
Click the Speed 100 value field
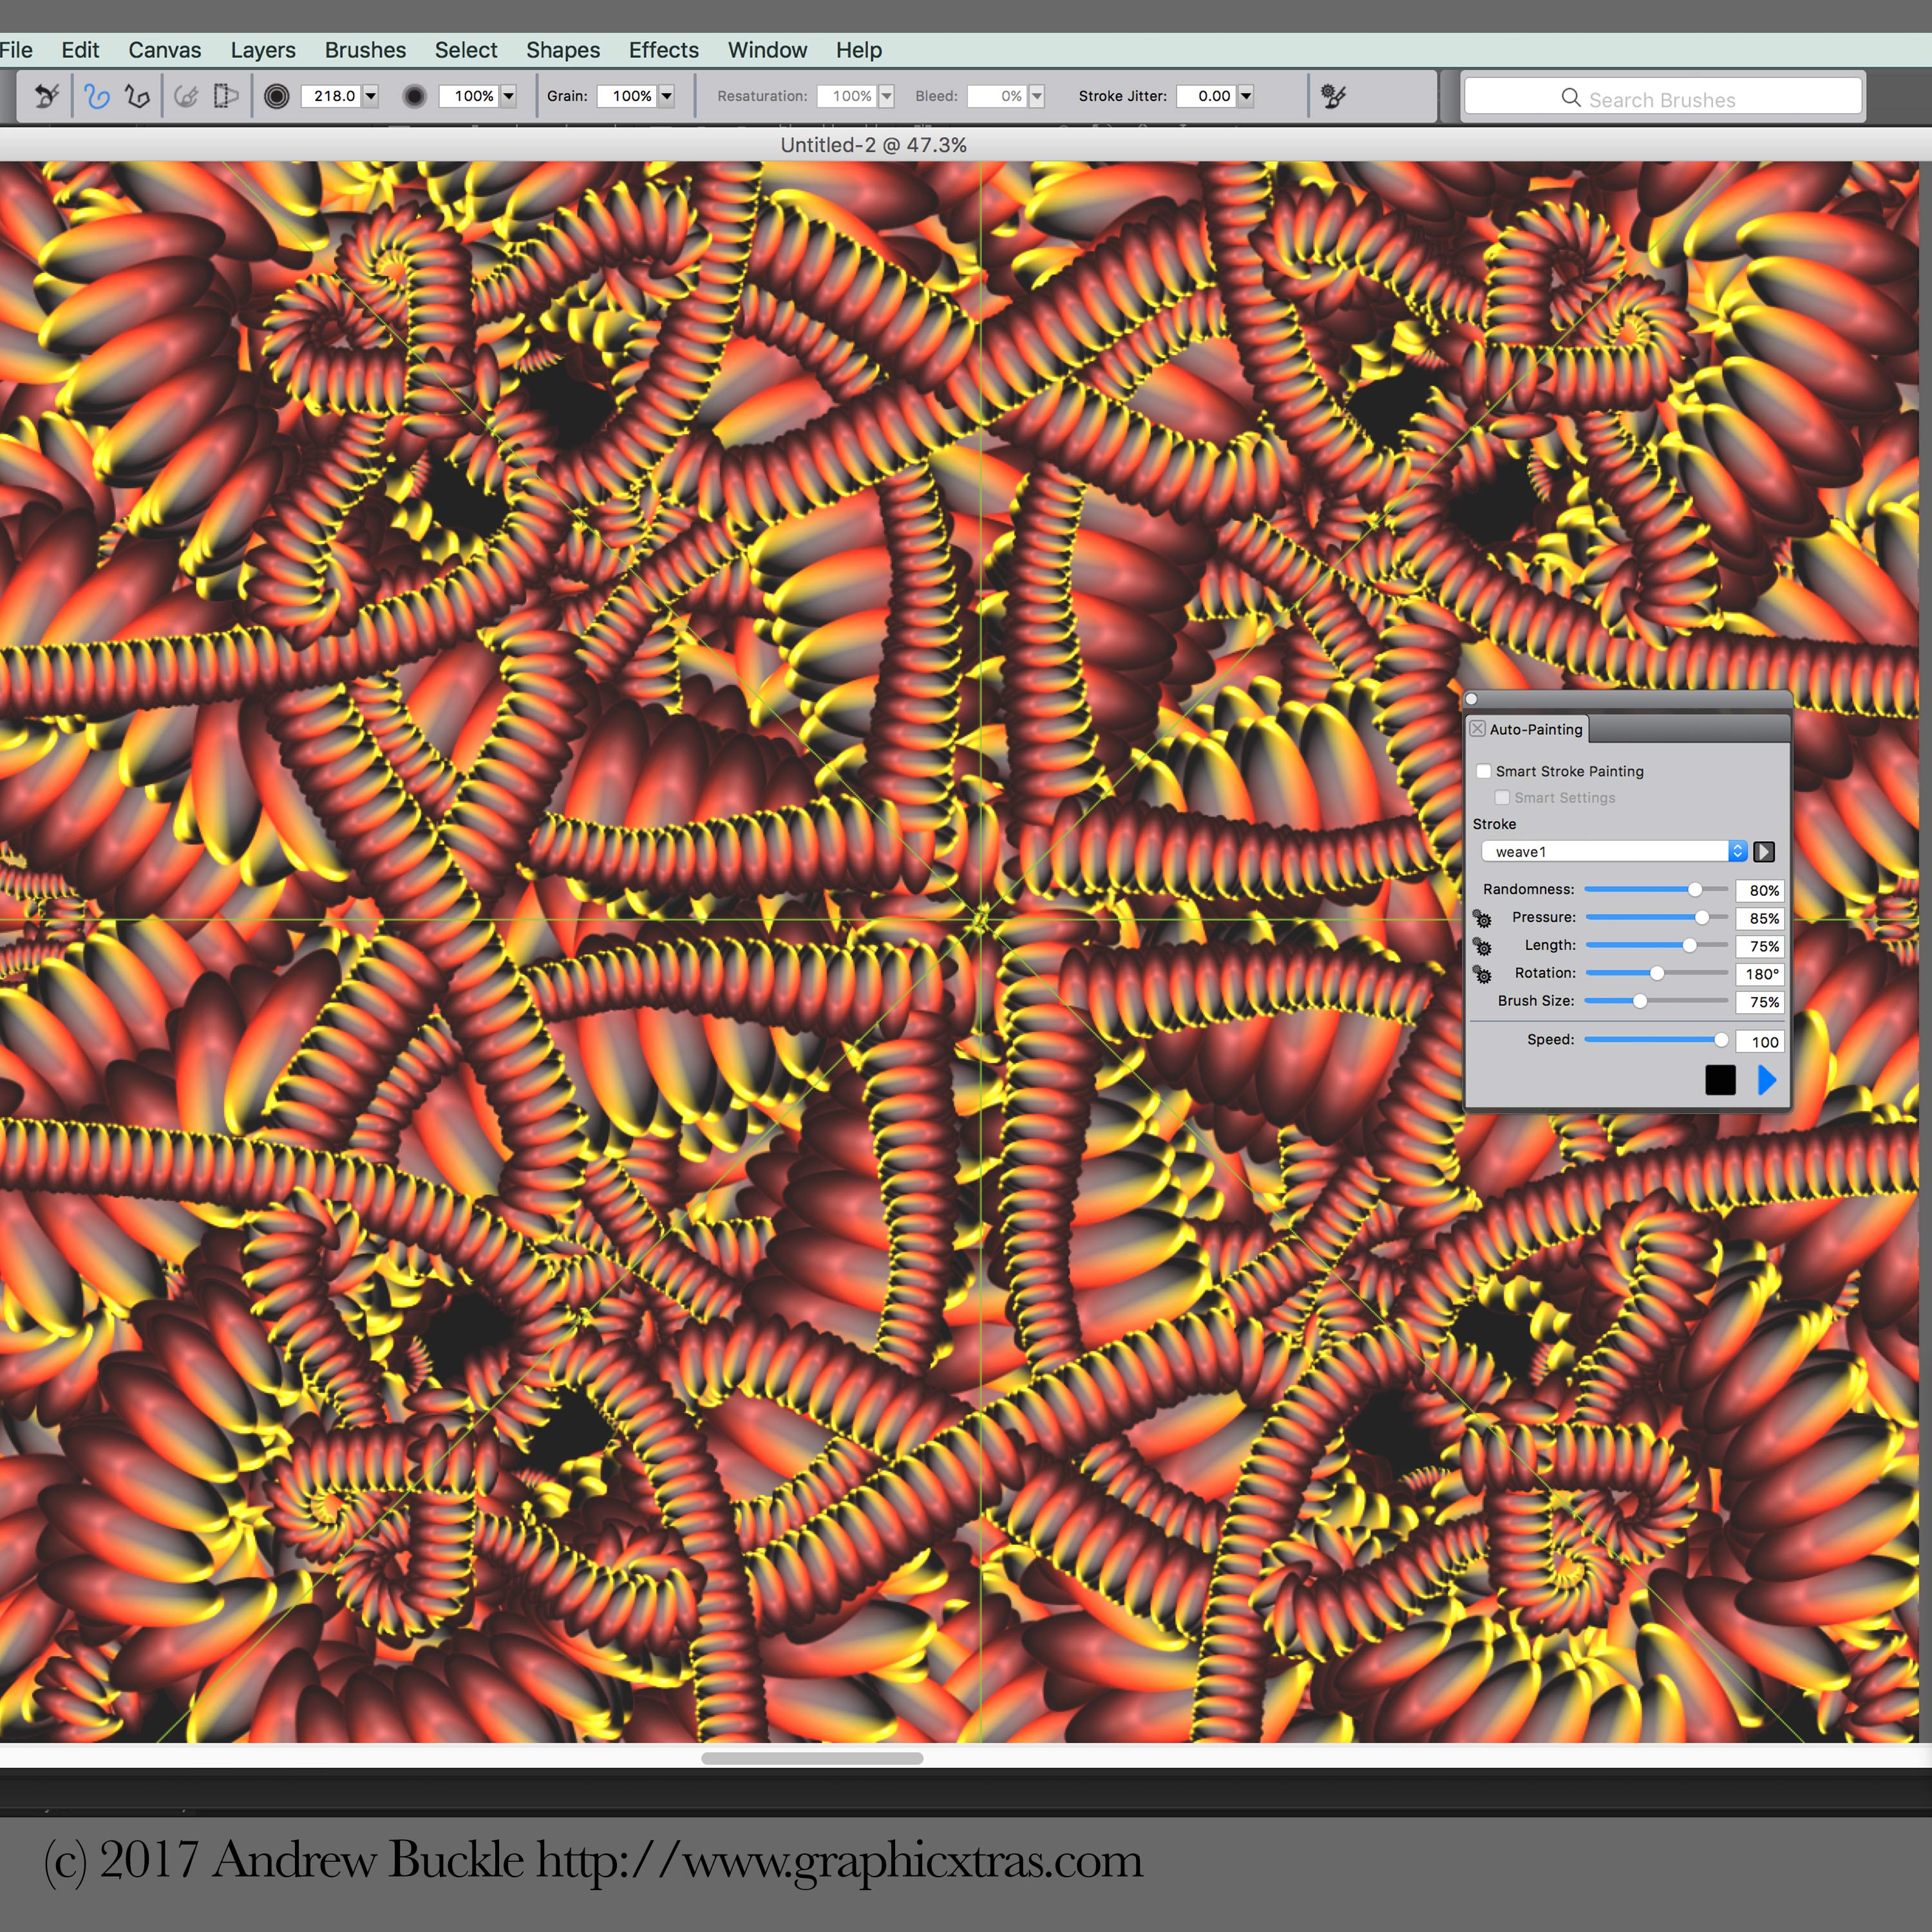(x=1760, y=1042)
